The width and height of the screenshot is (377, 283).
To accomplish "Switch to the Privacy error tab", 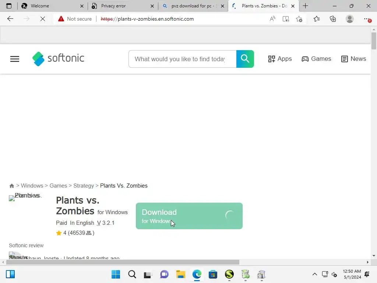I will point(123,6).
